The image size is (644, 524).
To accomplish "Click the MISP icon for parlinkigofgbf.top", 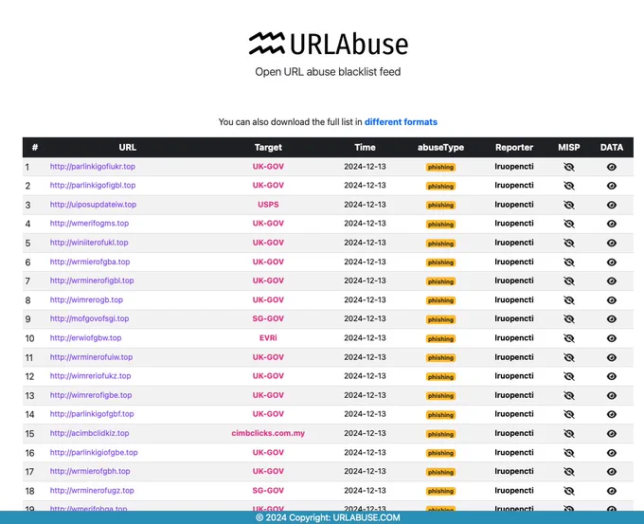I will [569, 414].
